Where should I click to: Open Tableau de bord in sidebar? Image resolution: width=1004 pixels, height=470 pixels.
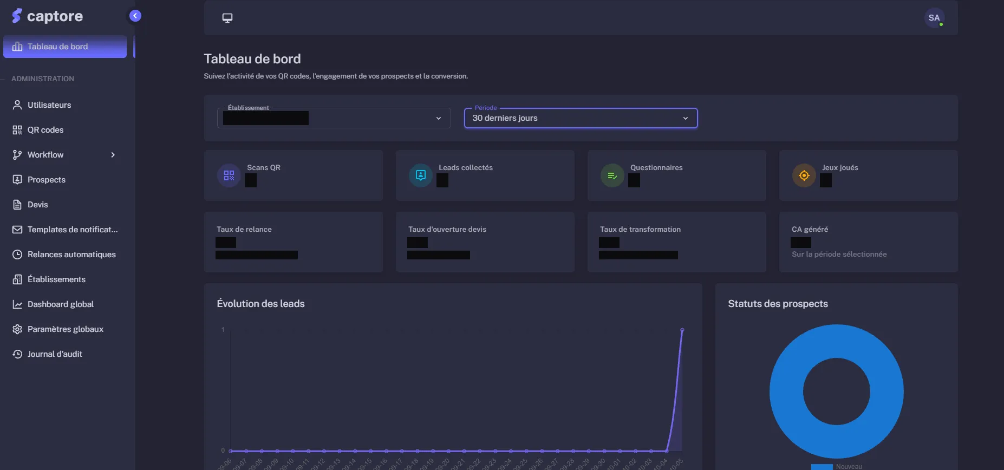pos(65,47)
